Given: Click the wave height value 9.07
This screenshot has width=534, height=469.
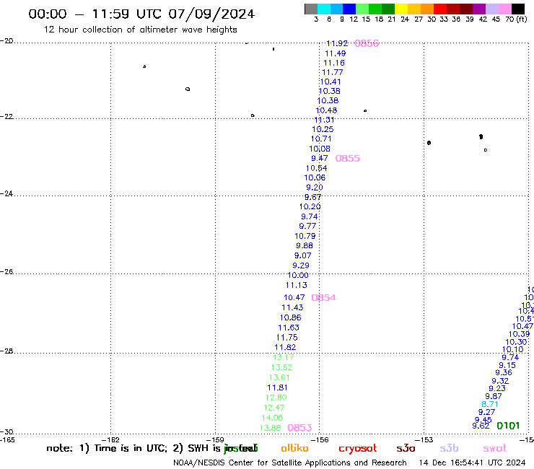Looking at the screenshot, I should (x=303, y=255).
